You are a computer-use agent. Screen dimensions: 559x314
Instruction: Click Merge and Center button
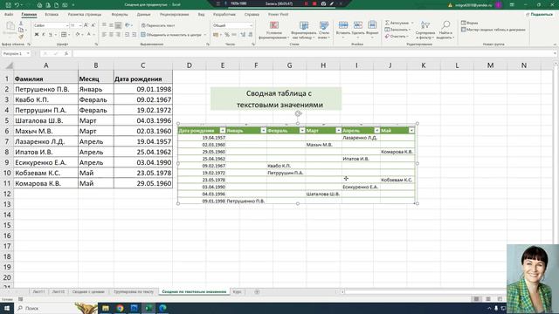tap(171, 35)
